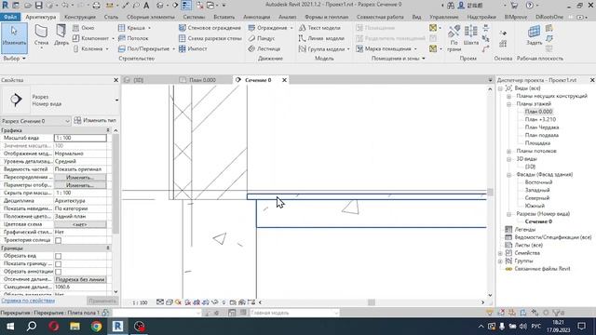This screenshot has height=335, width=596.
Task: Collapse Графика properties section
Action: click(108, 130)
